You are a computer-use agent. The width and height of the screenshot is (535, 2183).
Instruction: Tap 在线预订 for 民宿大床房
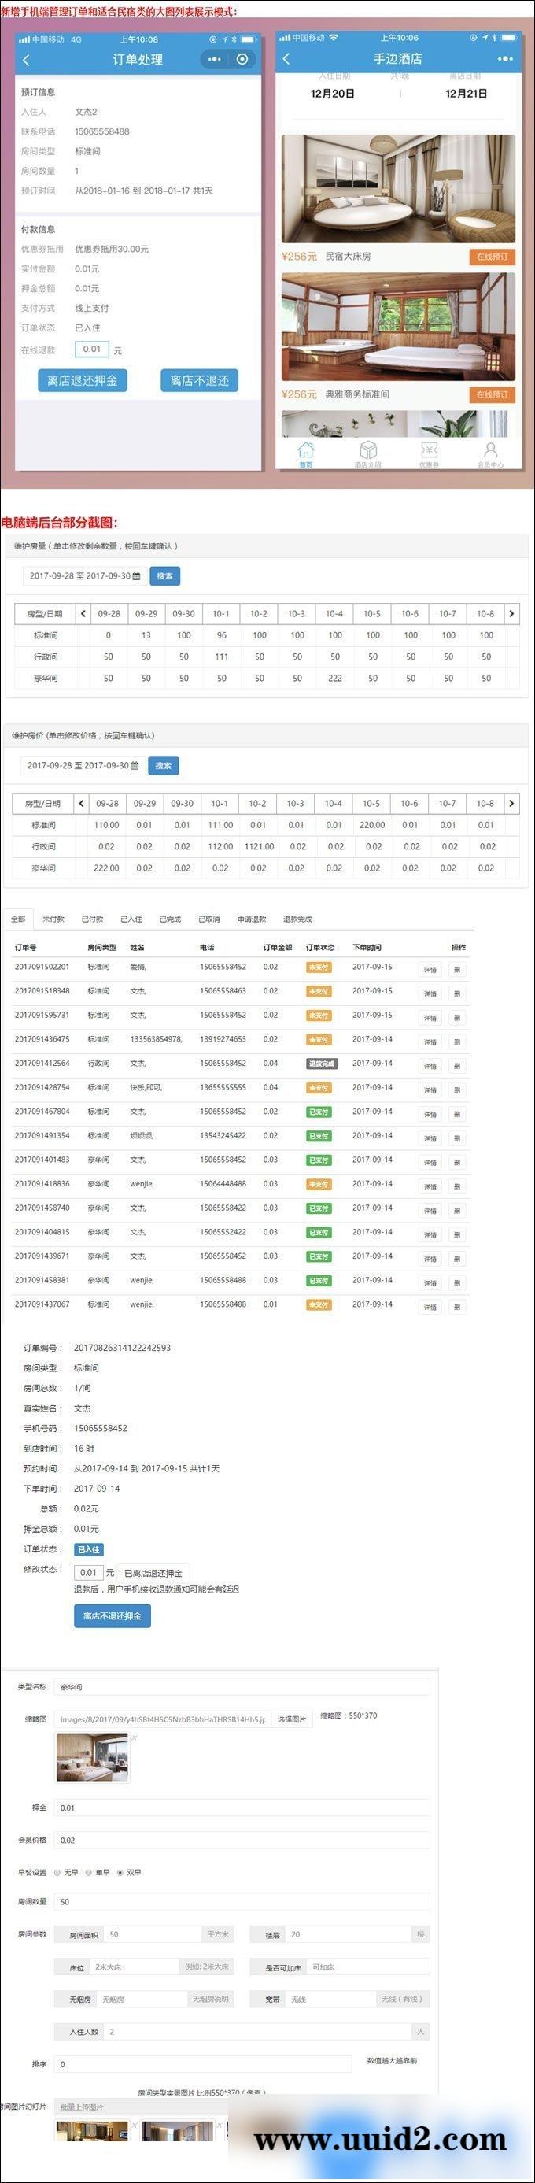pyautogui.click(x=492, y=257)
